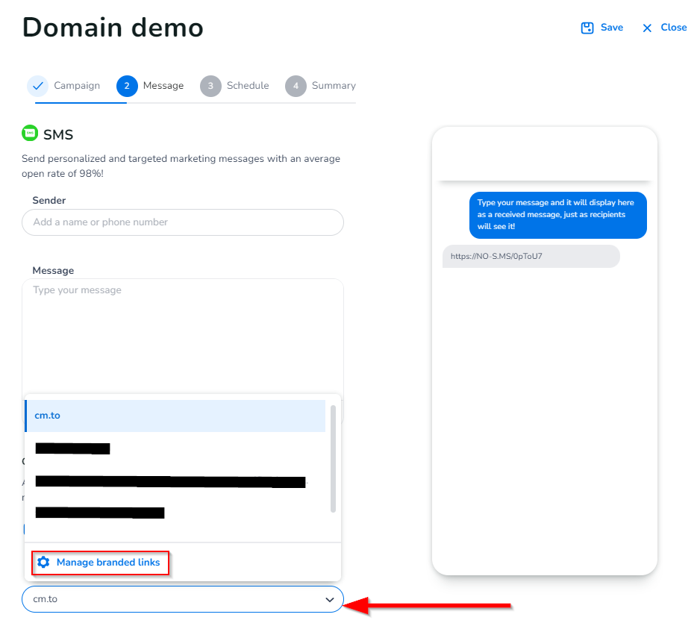Return to the Campaign step label

pos(76,86)
